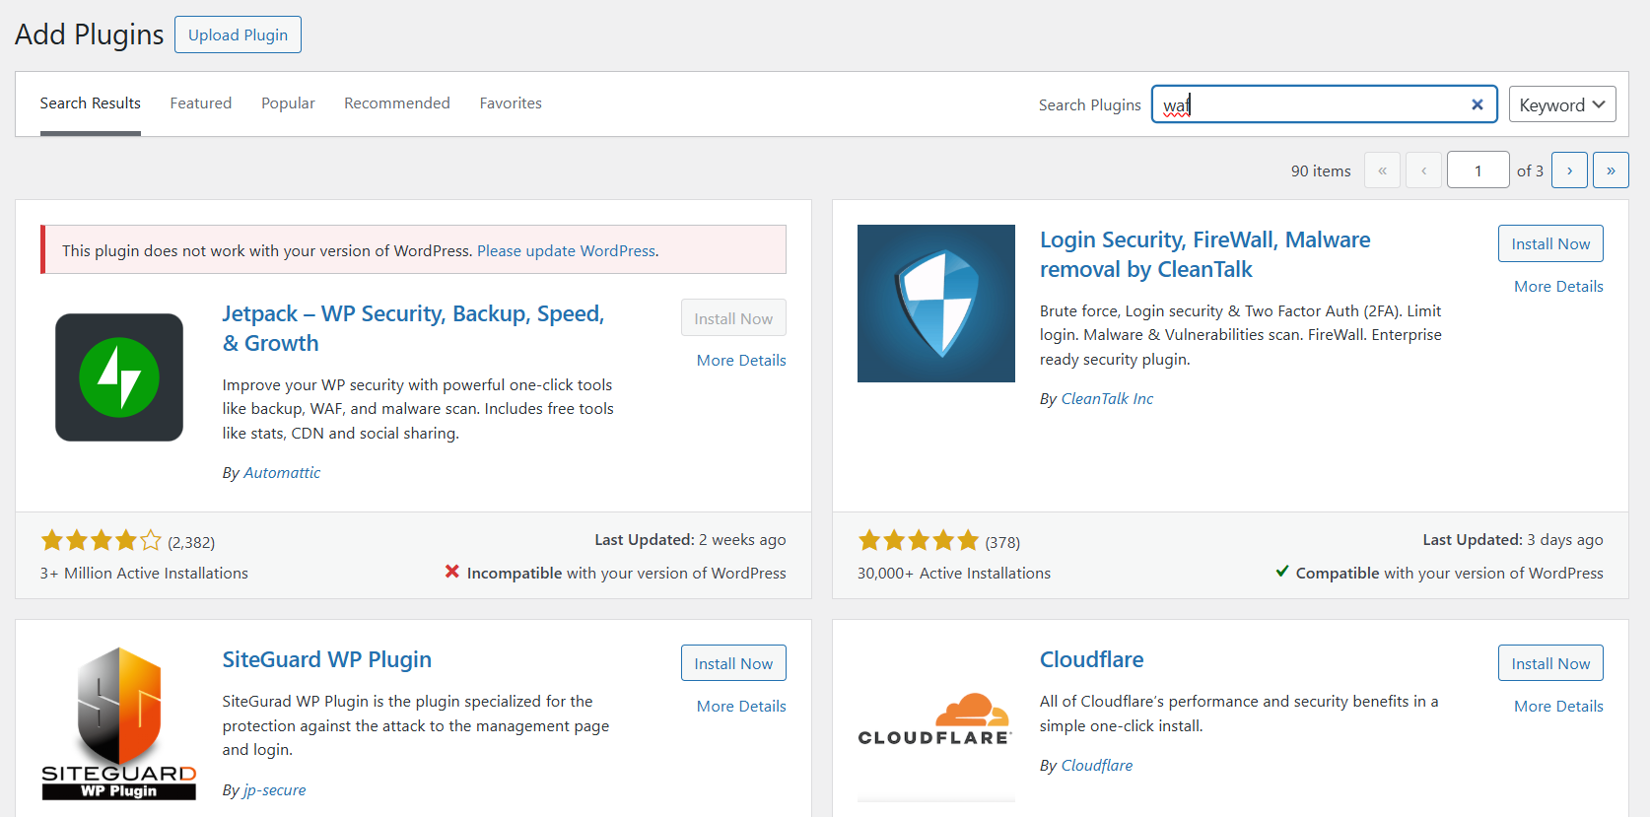
Task: Click CleanTalk's Last Updated 3 days ago
Action: point(1513,540)
